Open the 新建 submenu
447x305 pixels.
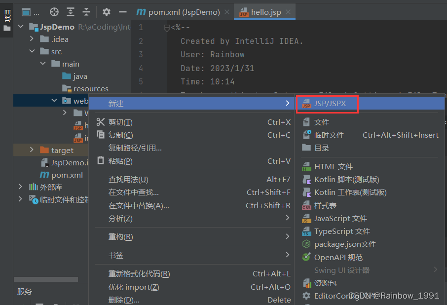tap(191, 103)
